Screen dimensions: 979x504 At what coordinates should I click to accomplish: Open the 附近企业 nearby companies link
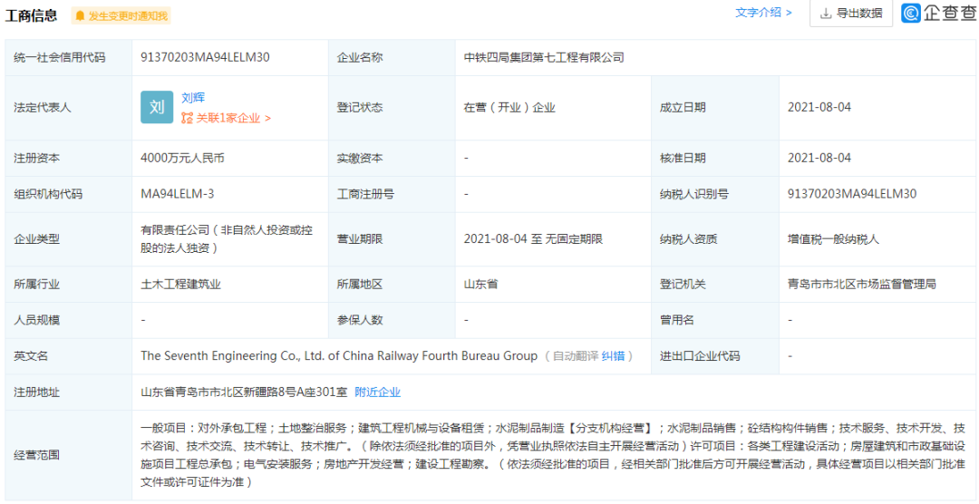pyautogui.click(x=378, y=393)
